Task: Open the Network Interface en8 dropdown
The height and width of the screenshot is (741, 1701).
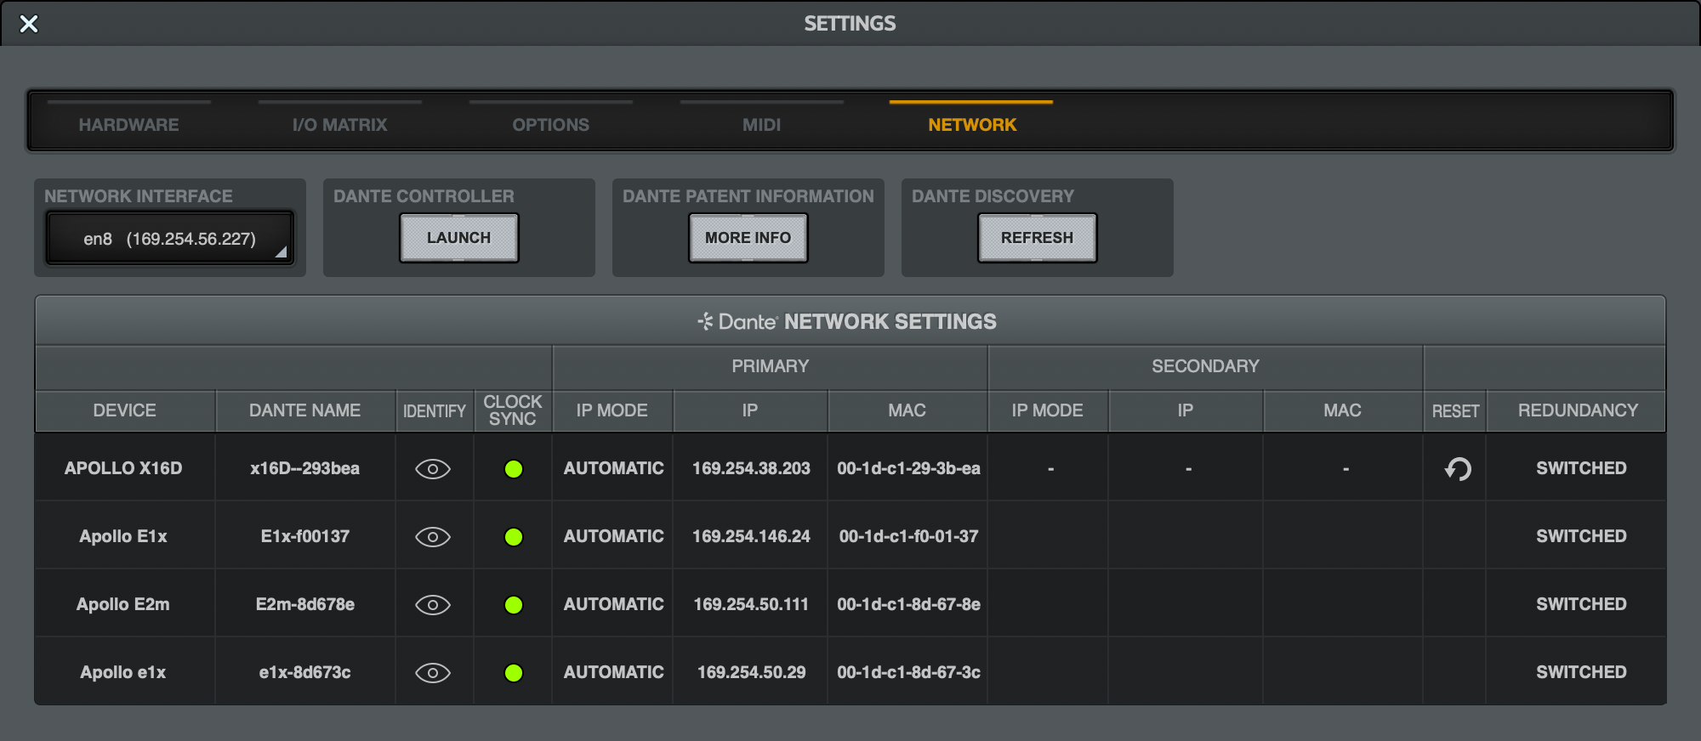Action: click(x=170, y=239)
